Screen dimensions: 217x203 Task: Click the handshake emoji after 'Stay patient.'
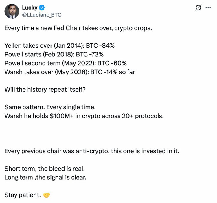click(47, 195)
